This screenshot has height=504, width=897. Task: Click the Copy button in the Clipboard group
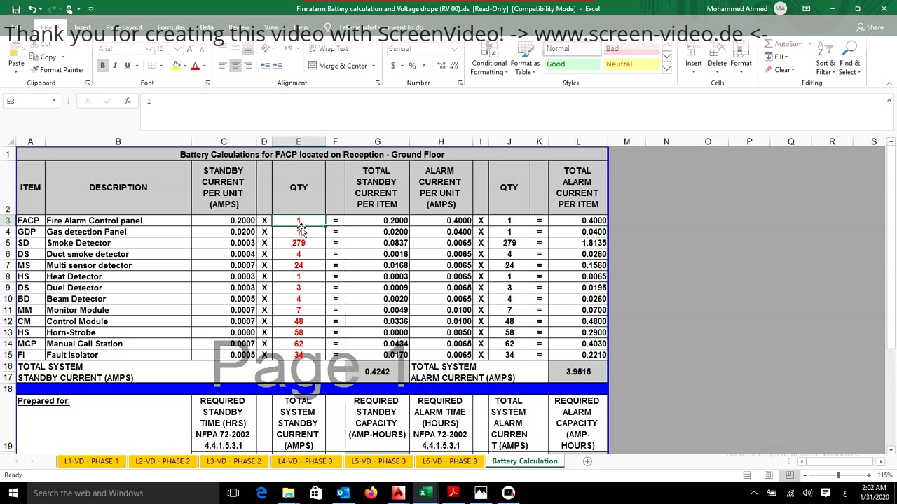[43, 57]
